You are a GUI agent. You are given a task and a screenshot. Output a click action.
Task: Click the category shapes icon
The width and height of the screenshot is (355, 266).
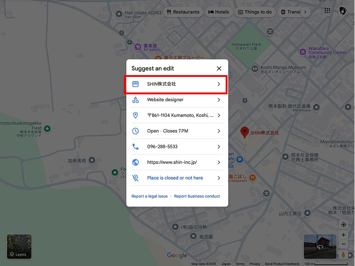(x=135, y=100)
